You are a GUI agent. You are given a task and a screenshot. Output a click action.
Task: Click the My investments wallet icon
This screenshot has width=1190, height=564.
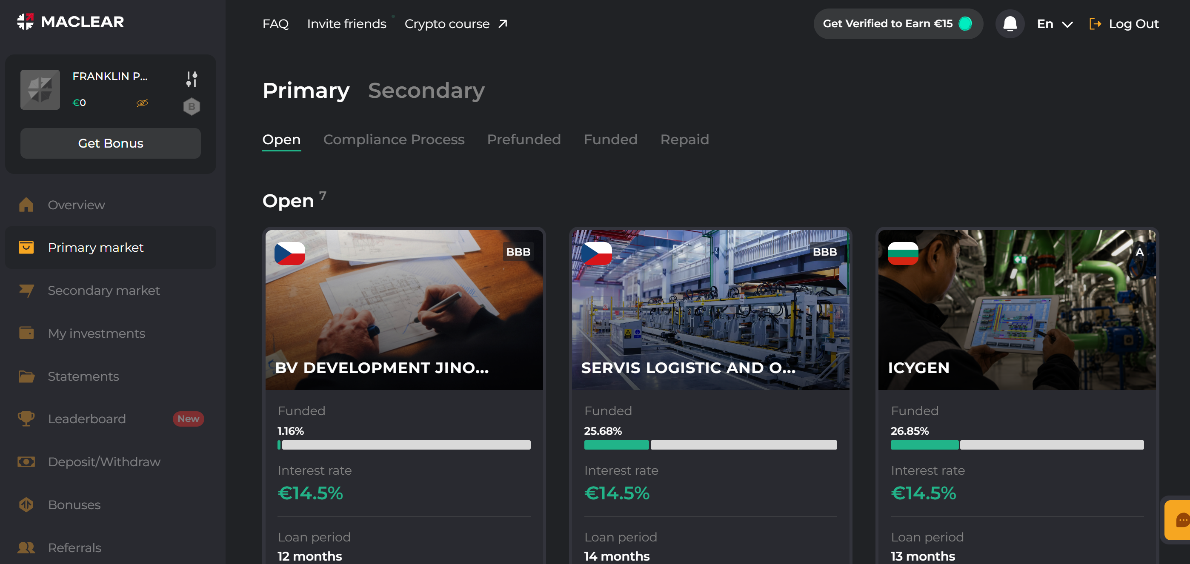pyautogui.click(x=26, y=333)
